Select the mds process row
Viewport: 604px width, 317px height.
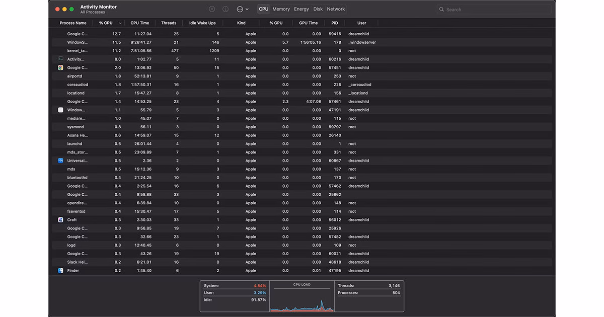point(302,169)
